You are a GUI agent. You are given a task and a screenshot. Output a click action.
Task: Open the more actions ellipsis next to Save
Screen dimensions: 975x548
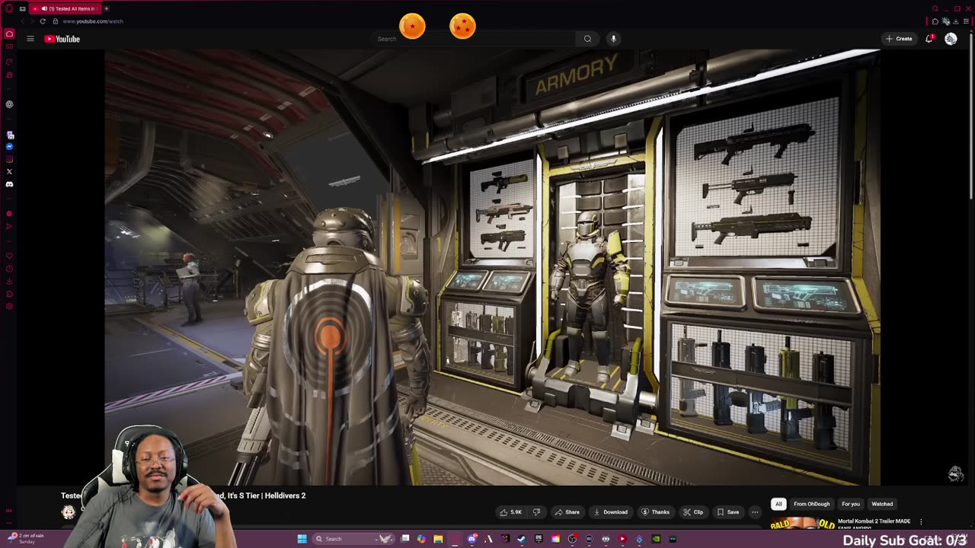[x=755, y=512]
